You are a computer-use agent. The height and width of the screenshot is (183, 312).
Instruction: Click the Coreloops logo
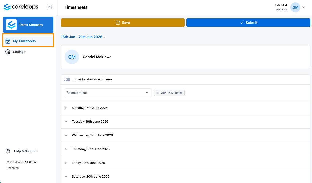[x=21, y=7]
